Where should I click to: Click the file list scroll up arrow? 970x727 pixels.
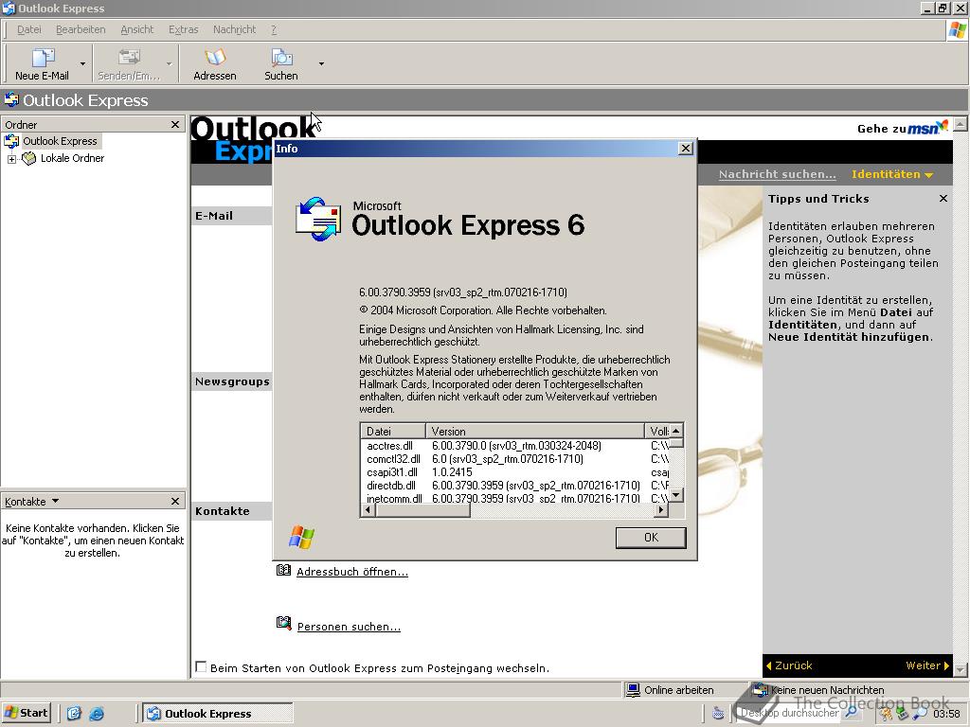[676, 431]
